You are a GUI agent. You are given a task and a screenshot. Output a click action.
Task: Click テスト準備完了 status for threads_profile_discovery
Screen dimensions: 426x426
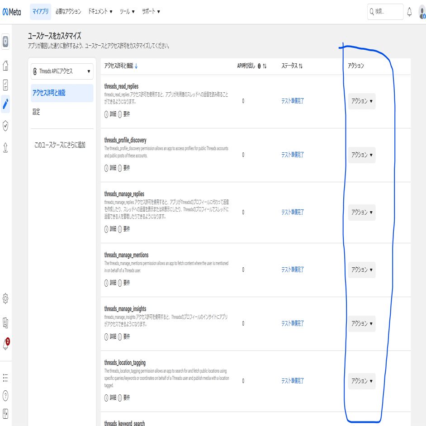coord(292,155)
